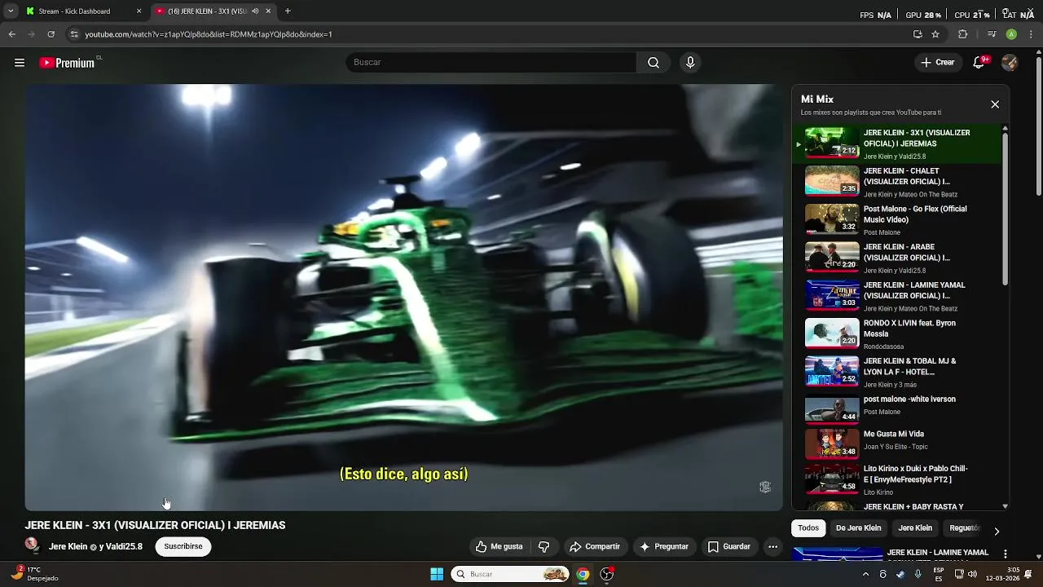Screen dimensions: 1043x587
Task: Open Chrome profile avatar in toolbar
Action: [1011, 34]
